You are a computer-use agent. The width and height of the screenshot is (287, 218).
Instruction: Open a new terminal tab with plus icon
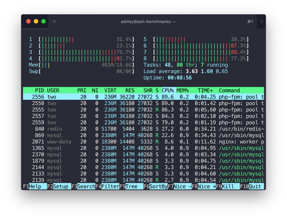coord(261,21)
